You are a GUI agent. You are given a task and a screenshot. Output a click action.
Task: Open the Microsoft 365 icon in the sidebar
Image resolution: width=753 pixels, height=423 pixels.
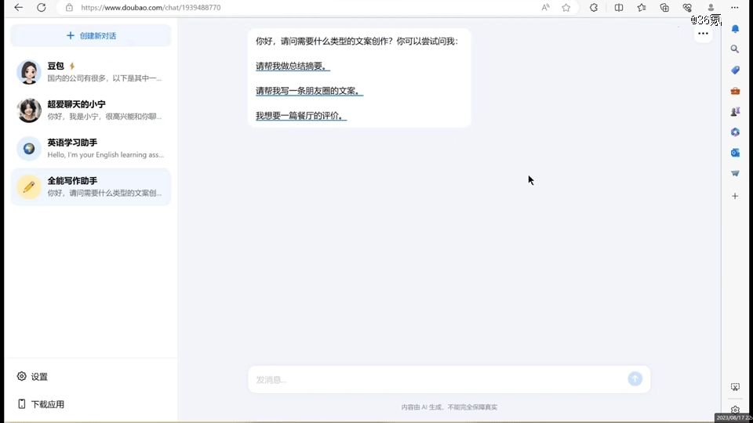735,132
